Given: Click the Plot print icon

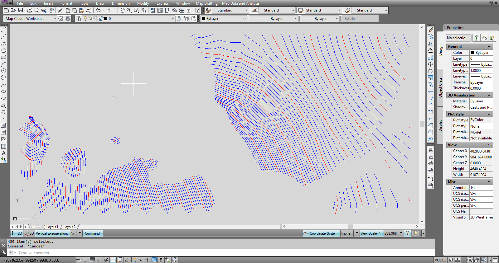Looking at the screenshot, I should tap(30, 10).
